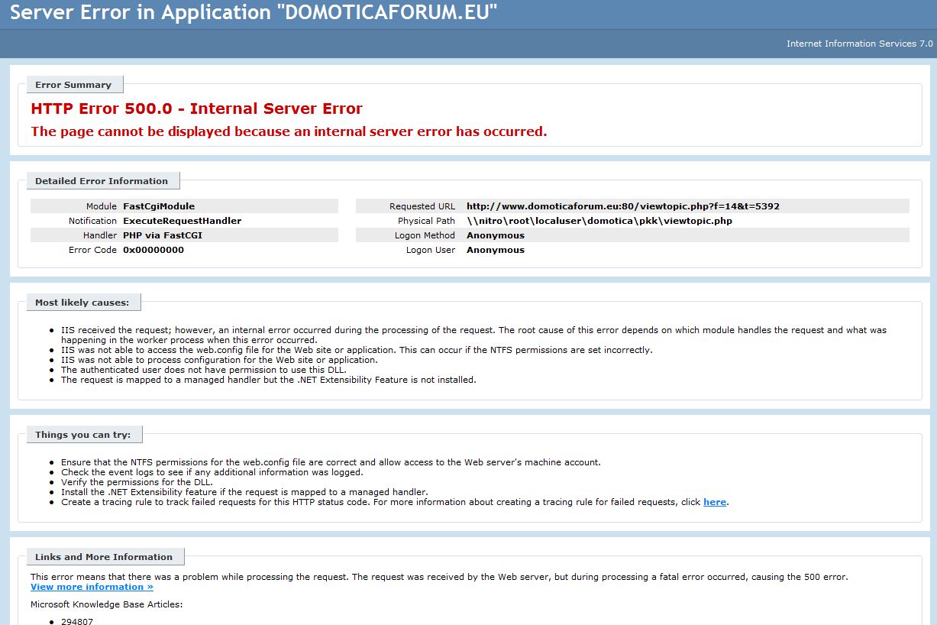Click the 'Things you can try:' header

click(x=83, y=435)
